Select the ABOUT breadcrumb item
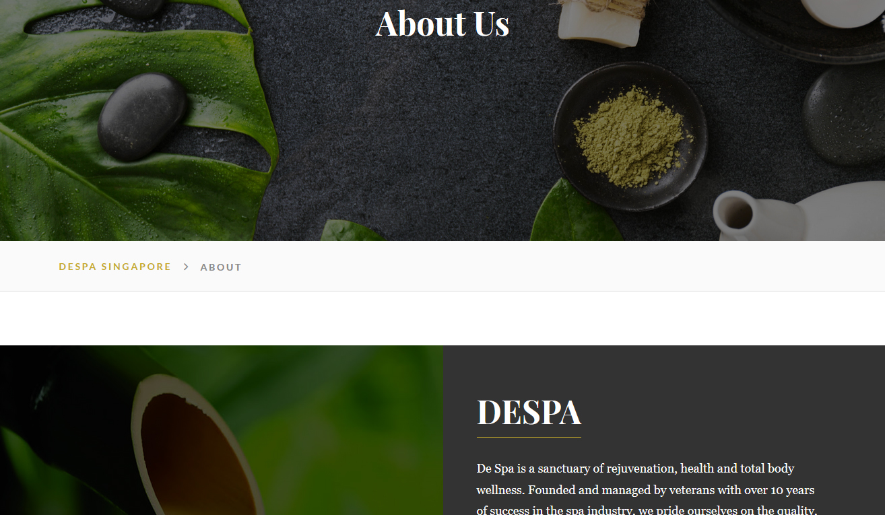This screenshot has height=515, width=885. click(221, 267)
